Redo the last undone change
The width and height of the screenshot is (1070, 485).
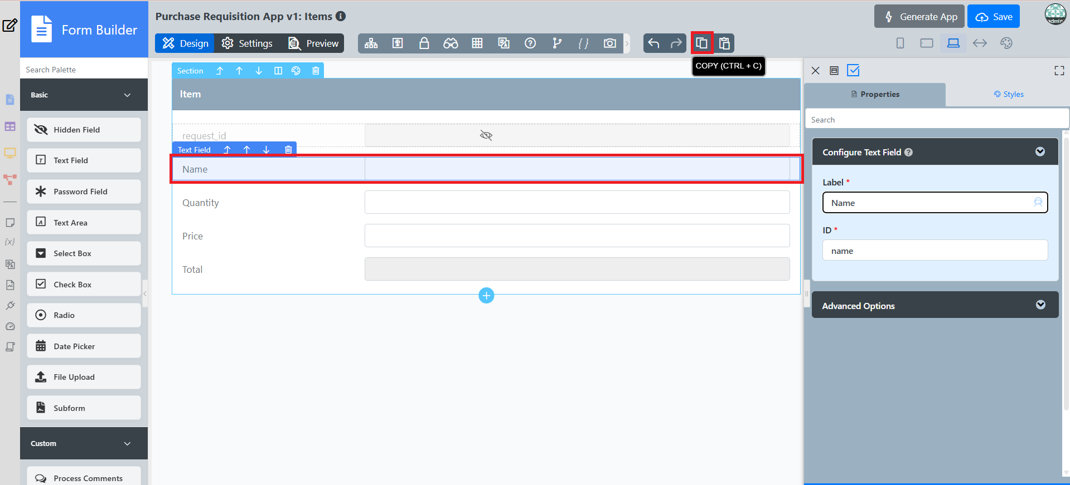pyautogui.click(x=676, y=43)
